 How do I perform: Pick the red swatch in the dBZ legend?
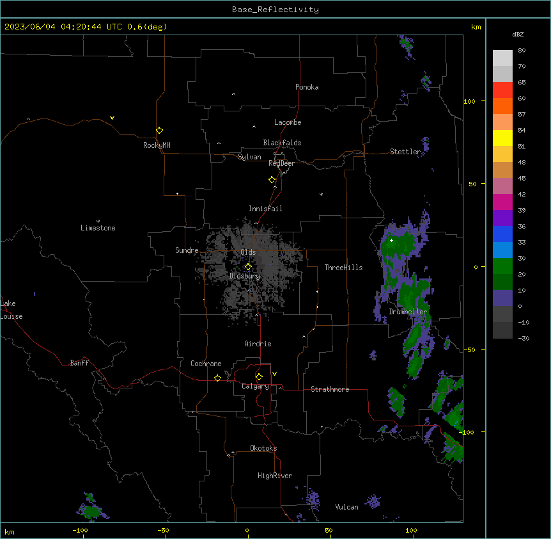pos(502,90)
